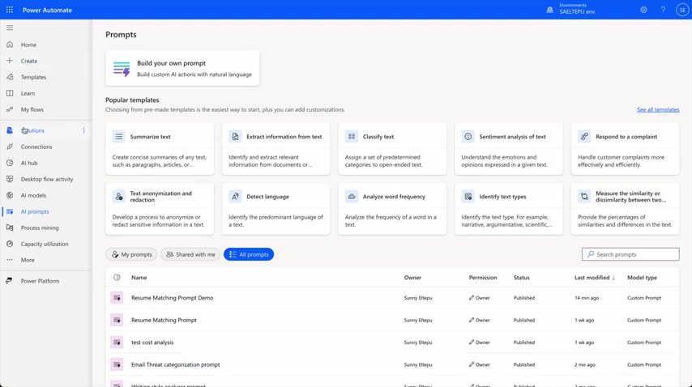Open the environment picker SAELTEPU env
The width and height of the screenshot is (692, 387).
click(575, 10)
